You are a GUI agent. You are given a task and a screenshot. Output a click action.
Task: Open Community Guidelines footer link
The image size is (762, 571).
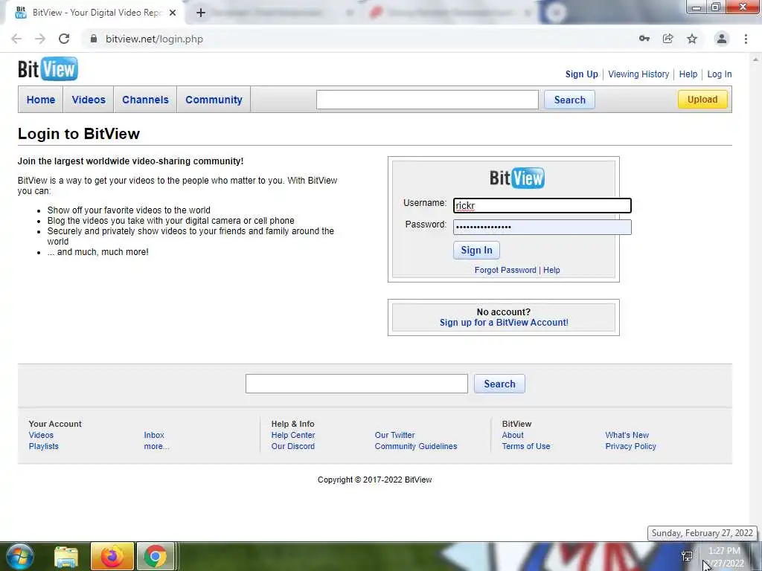(415, 446)
